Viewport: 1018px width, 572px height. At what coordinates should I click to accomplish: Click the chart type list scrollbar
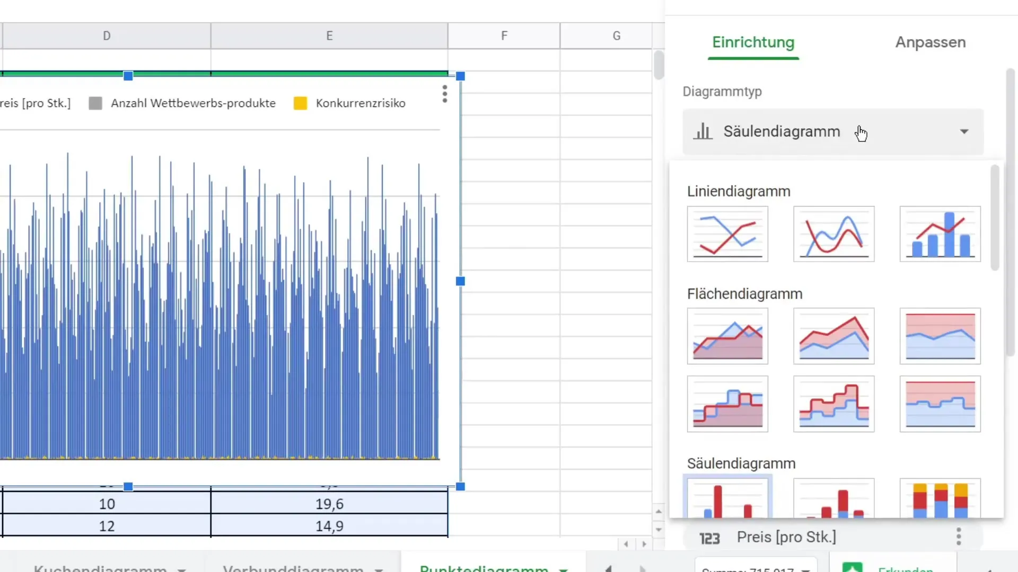995,218
